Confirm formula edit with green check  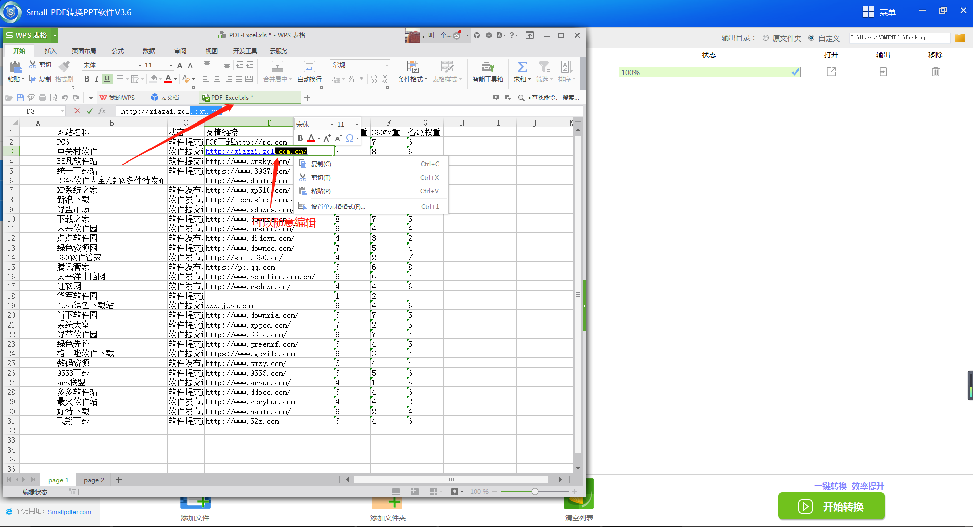tap(90, 111)
